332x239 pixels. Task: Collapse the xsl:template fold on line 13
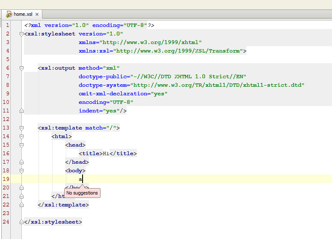pyautogui.click(x=21, y=128)
